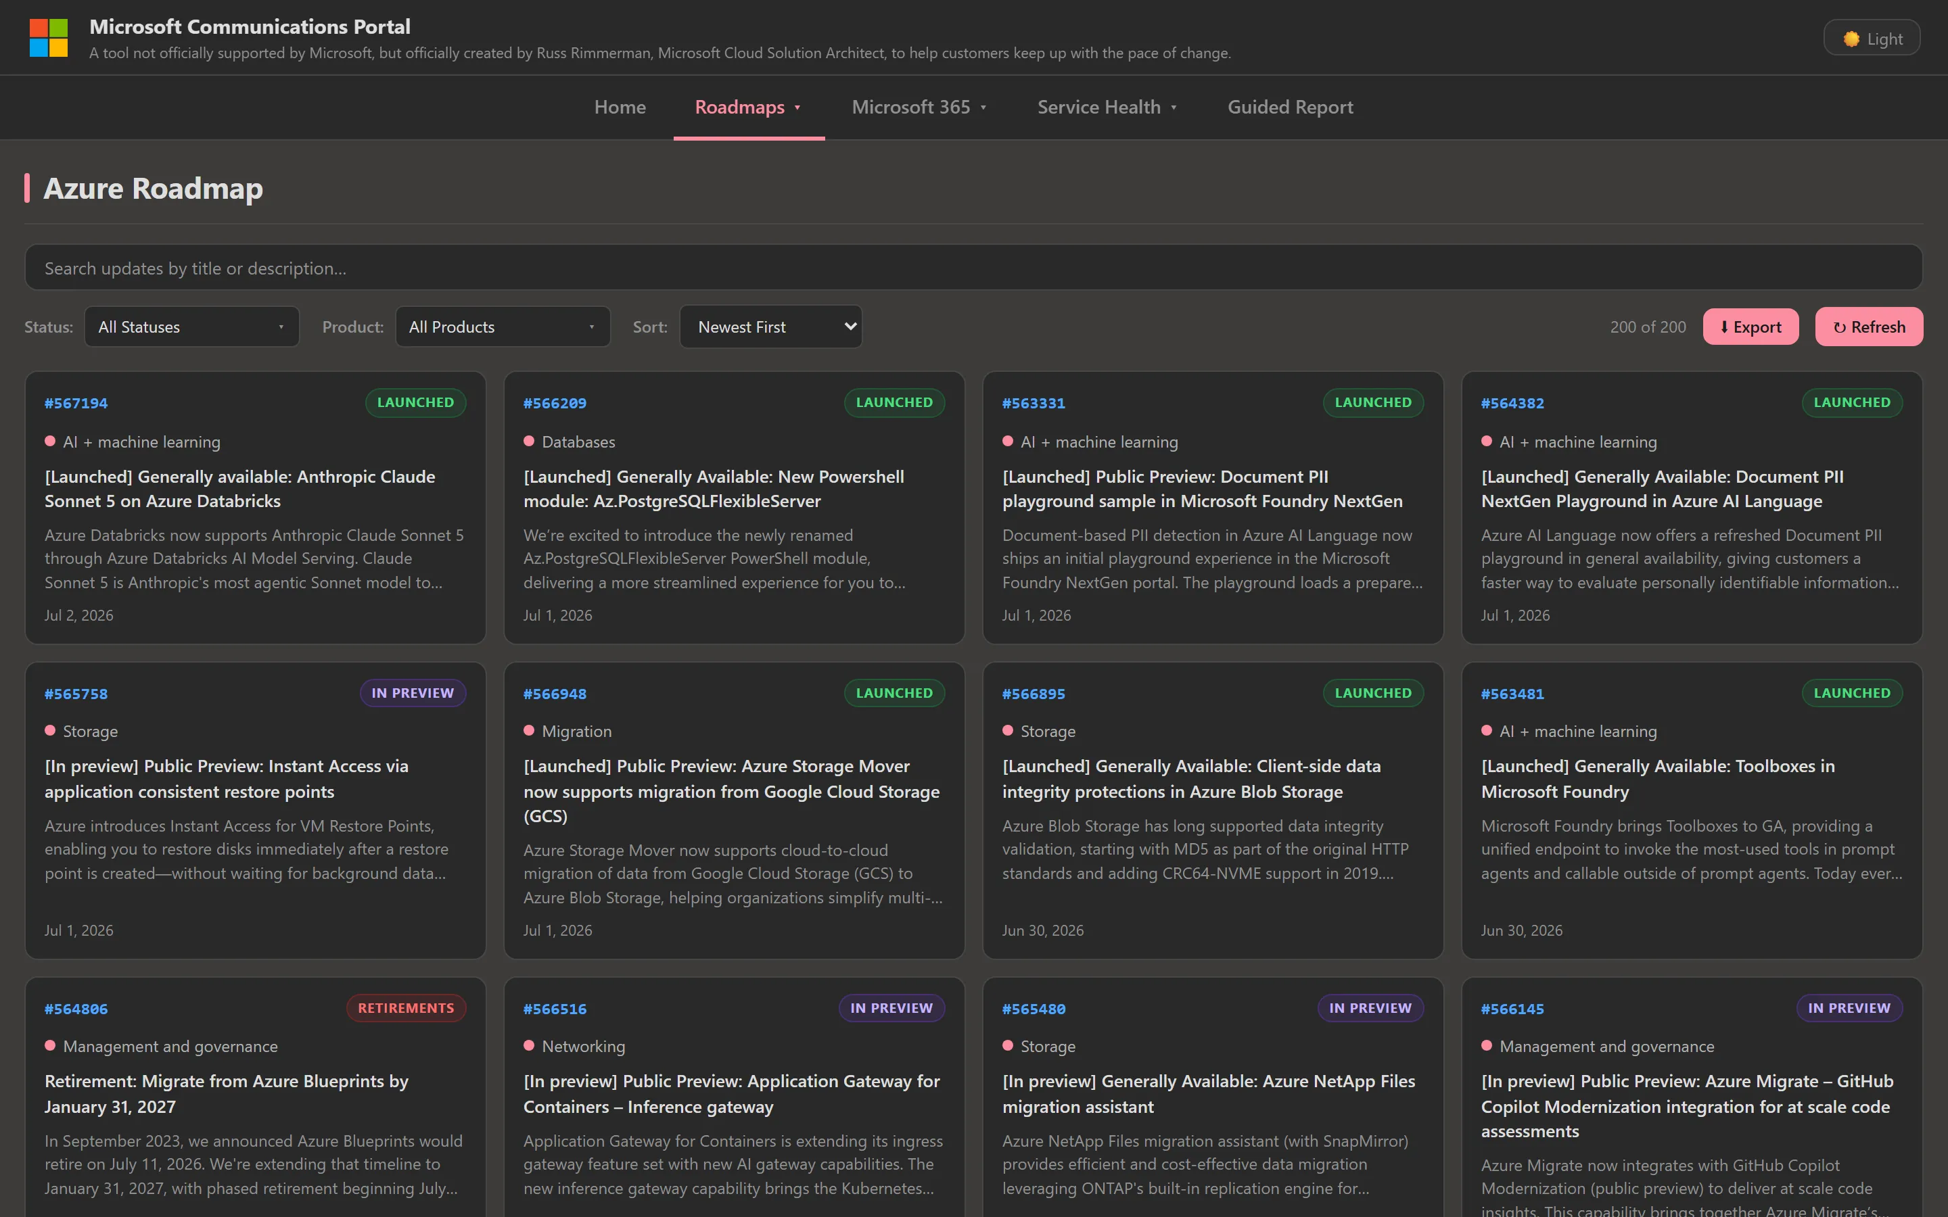Screen dimensions: 1948x1217
Task: Click Azure Migrate GitHub Copilot Modernization title
Action: [x=1687, y=1106]
